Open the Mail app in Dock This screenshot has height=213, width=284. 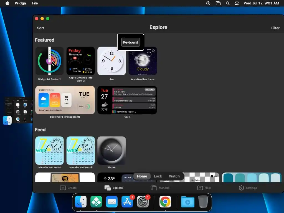click(x=112, y=202)
